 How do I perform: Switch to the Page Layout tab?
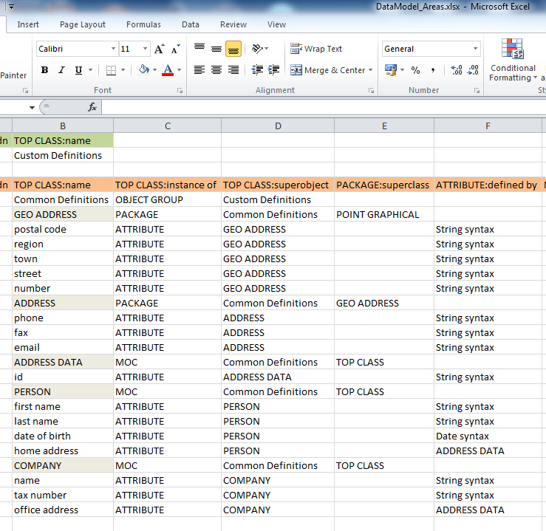83,24
